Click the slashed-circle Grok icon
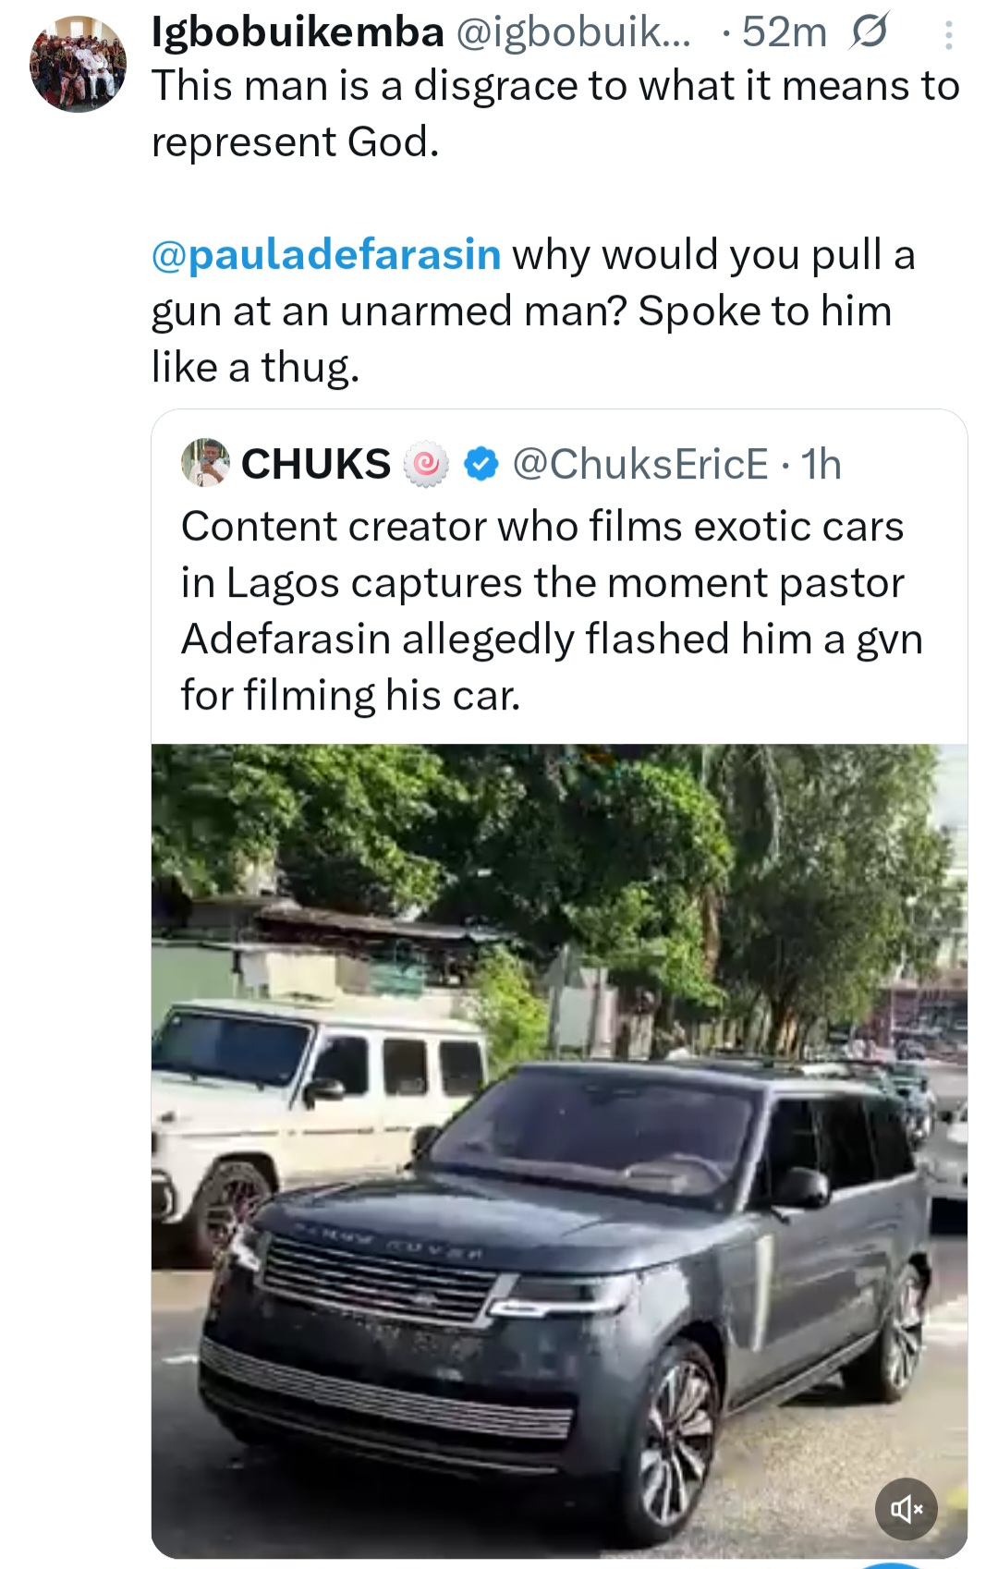998x1569 pixels. pos(870,33)
